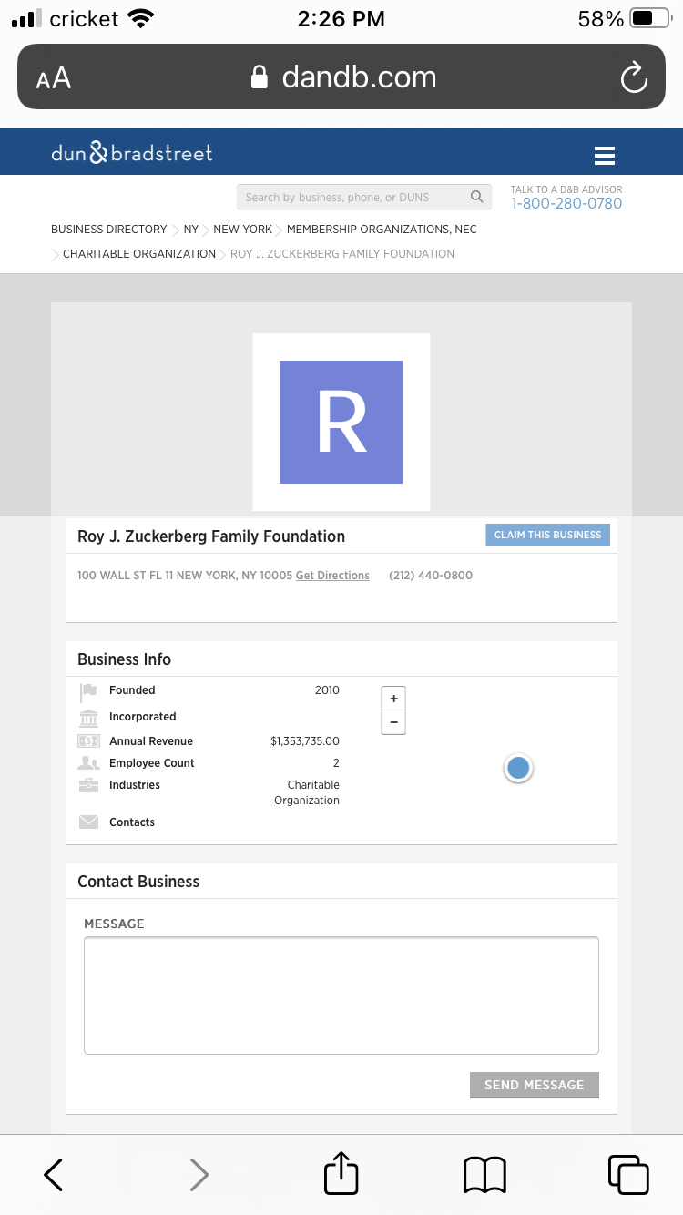Click the purple R business logo thumbnail
This screenshot has width=683, height=1215.
pyautogui.click(x=341, y=422)
